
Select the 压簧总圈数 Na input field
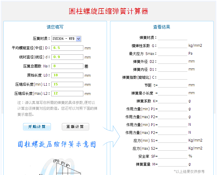(x=67, y=66)
